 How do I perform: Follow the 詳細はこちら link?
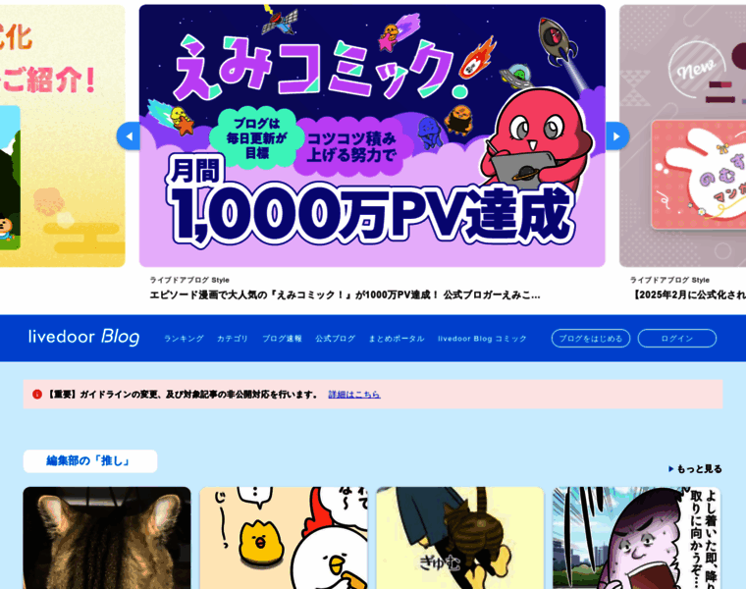pyautogui.click(x=354, y=395)
